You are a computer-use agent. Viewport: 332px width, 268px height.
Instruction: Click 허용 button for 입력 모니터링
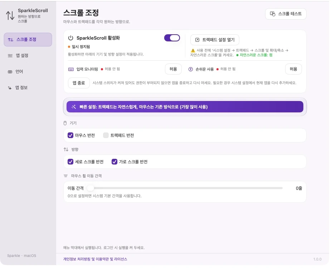click(173, 69)
